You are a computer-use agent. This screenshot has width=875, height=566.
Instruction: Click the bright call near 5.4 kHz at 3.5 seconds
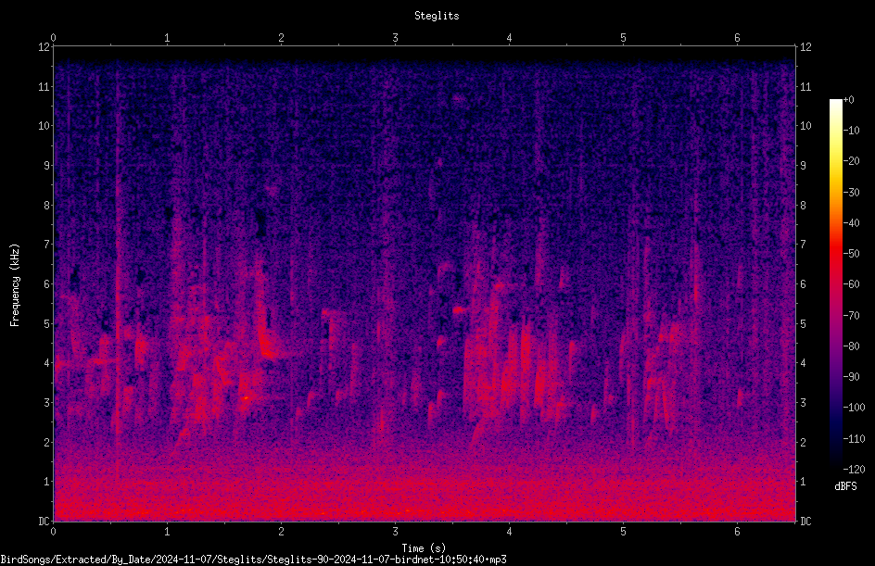coord(460,309)
